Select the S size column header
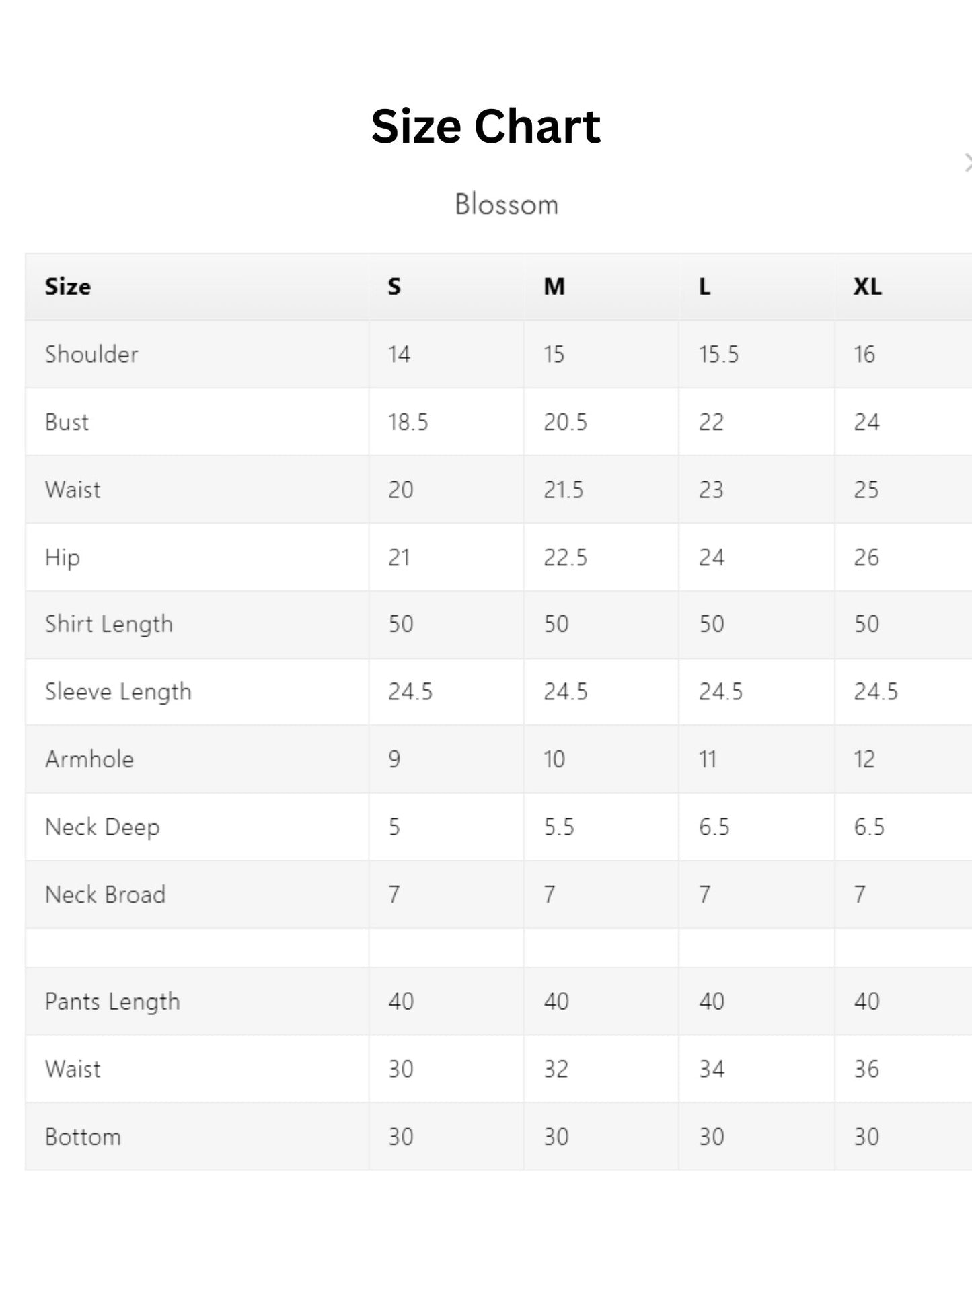This screenshot has width=972, height=1297. (394, 287)
